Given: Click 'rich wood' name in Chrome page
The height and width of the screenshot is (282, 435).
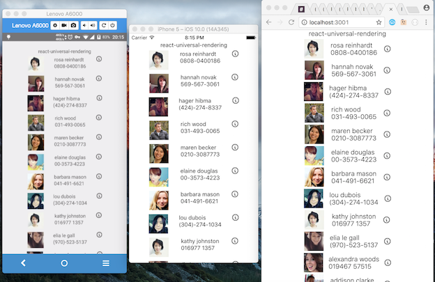Looking at the screenshot, I should 346,109.
